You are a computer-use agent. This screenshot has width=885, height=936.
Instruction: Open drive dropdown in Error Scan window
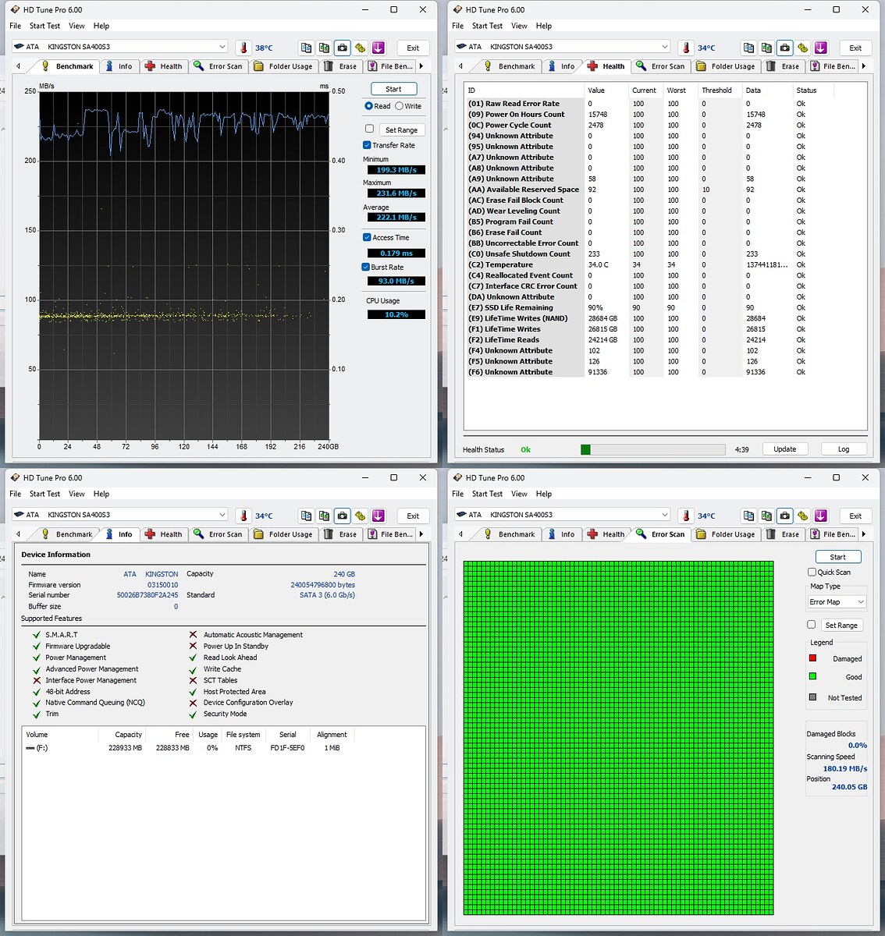[664, 515]
